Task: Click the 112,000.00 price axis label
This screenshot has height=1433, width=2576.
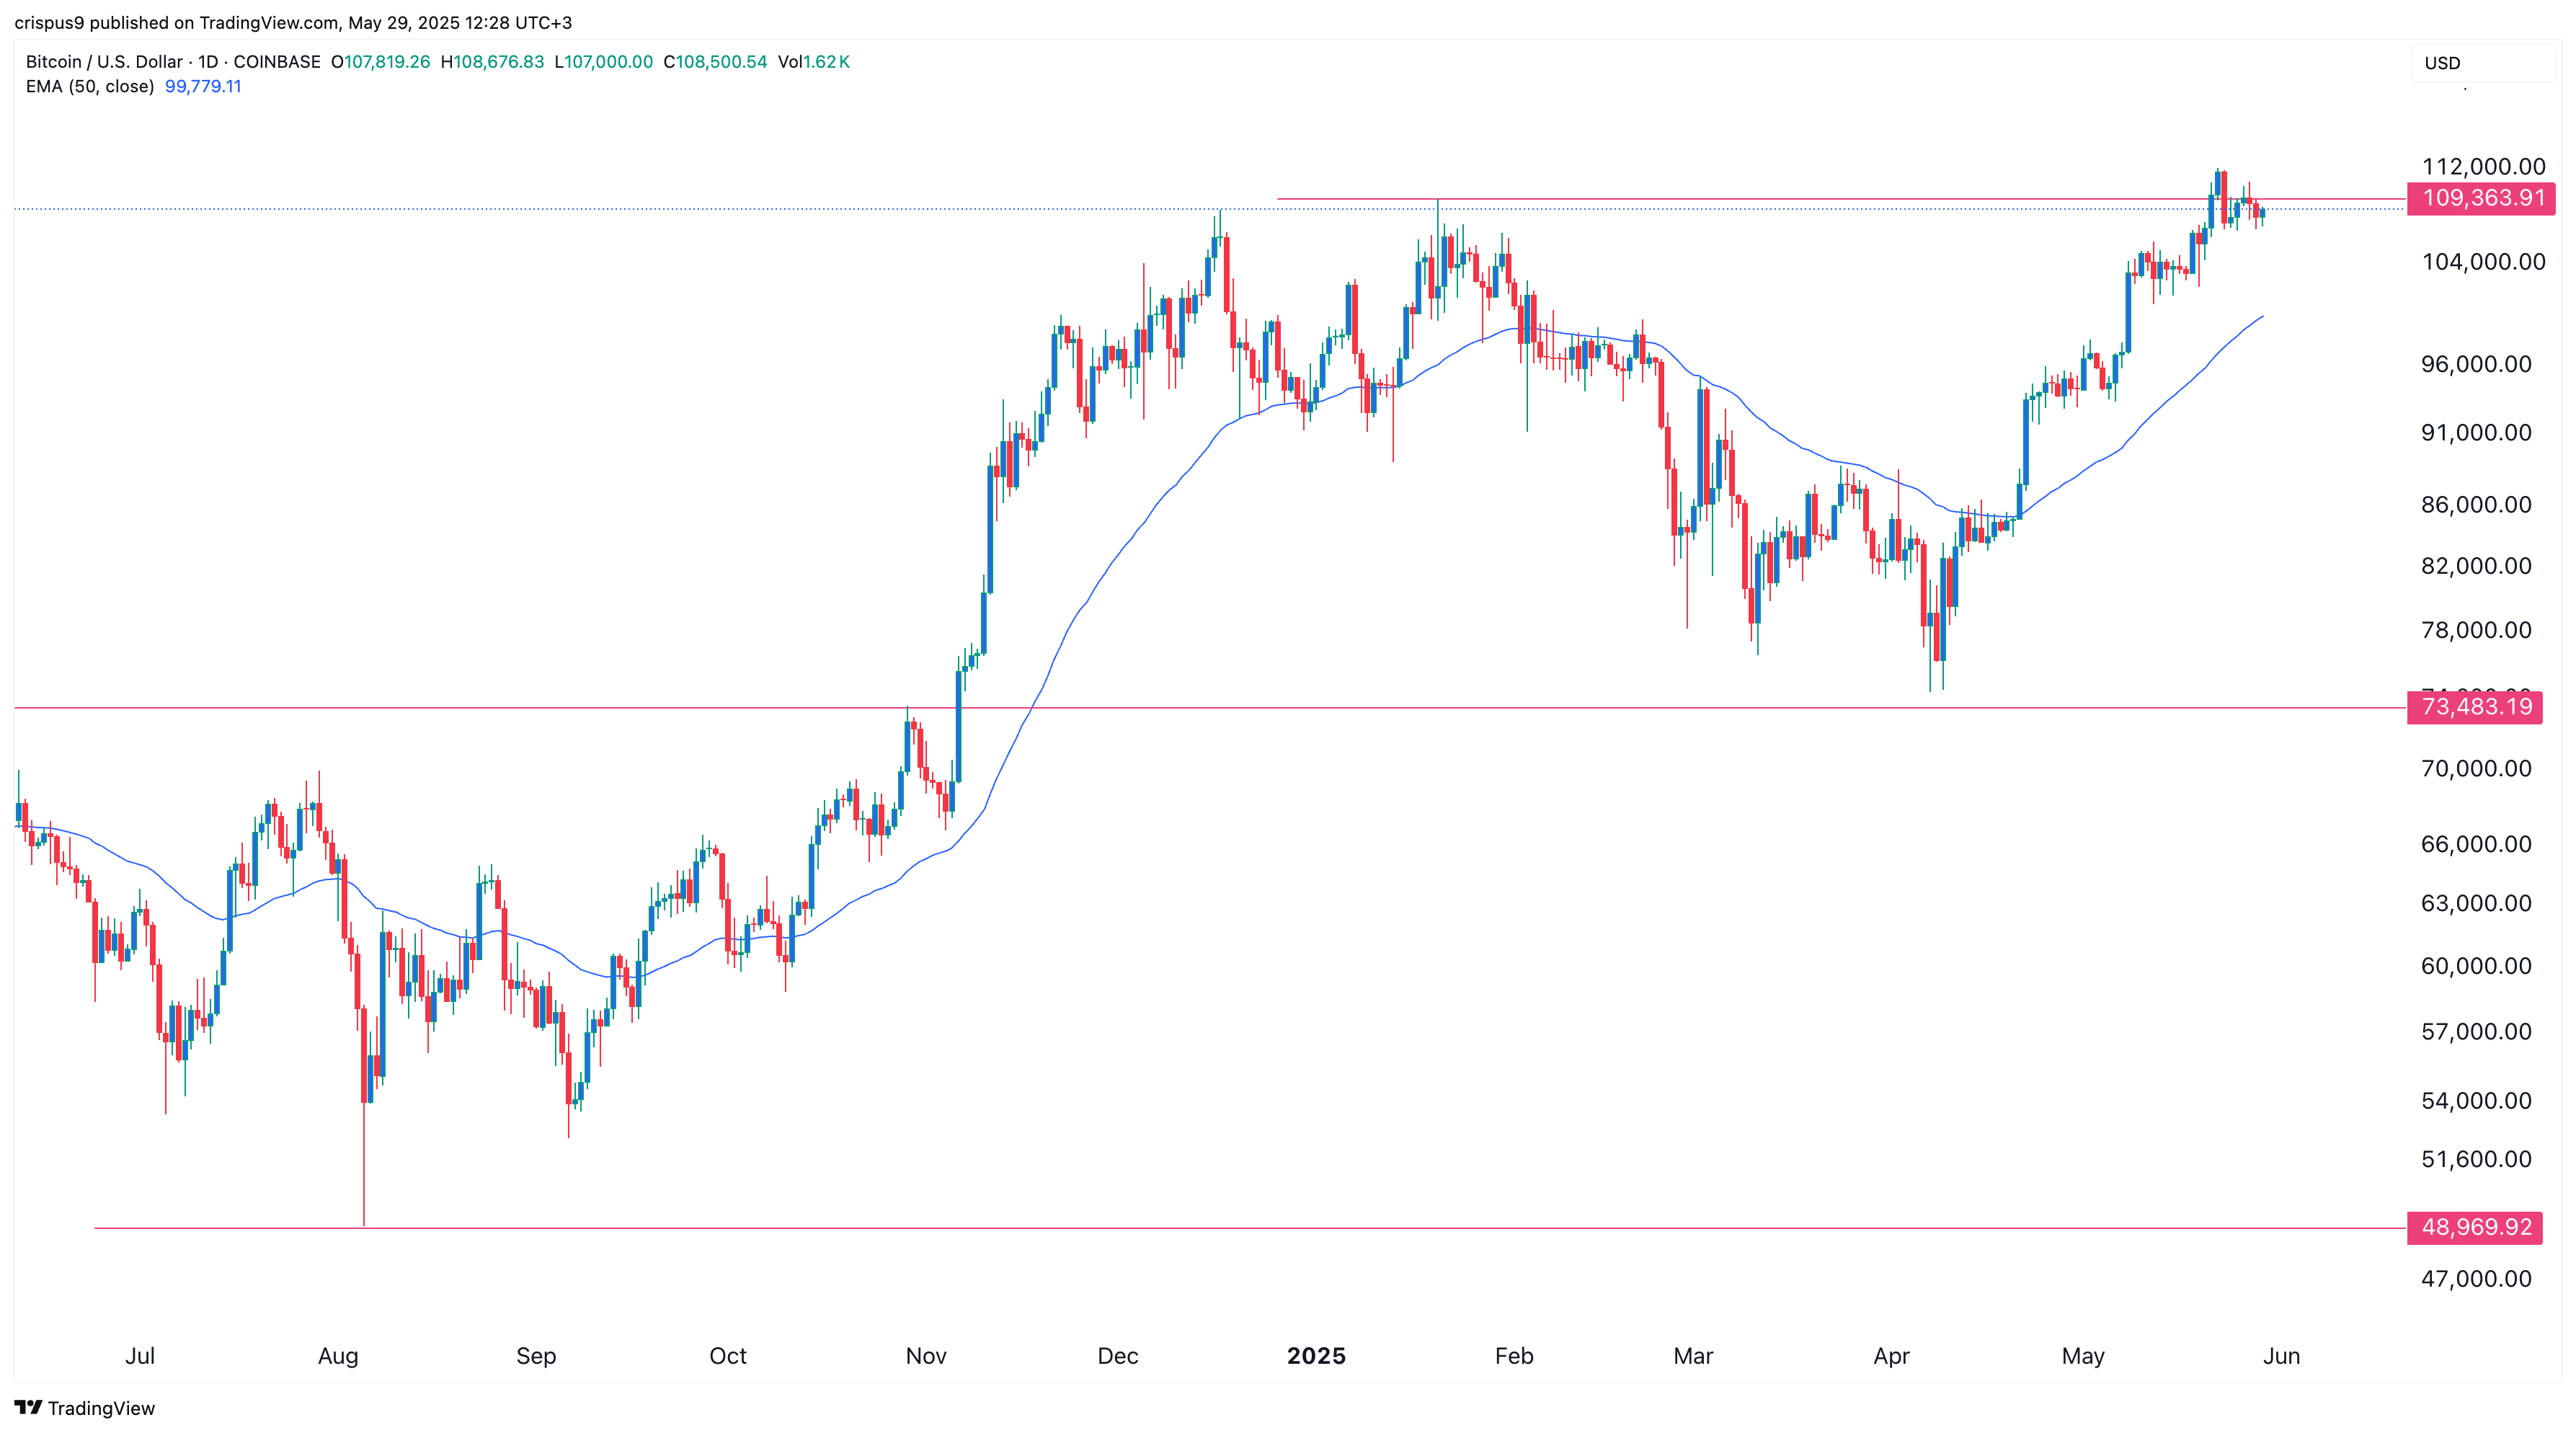Action: [2483, 166]
